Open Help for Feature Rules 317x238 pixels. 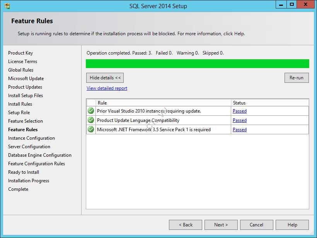292,224
